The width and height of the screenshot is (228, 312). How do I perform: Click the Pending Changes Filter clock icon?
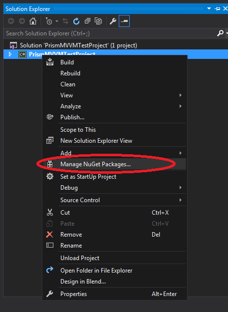coord(48,21)
